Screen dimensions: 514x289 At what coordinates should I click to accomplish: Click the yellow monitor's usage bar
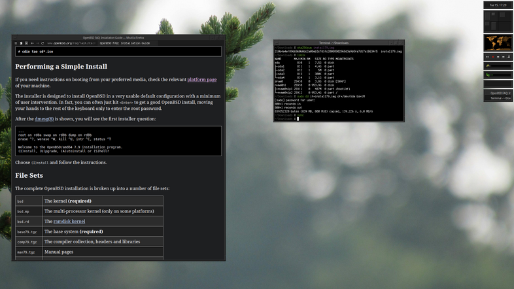point(501,66)
